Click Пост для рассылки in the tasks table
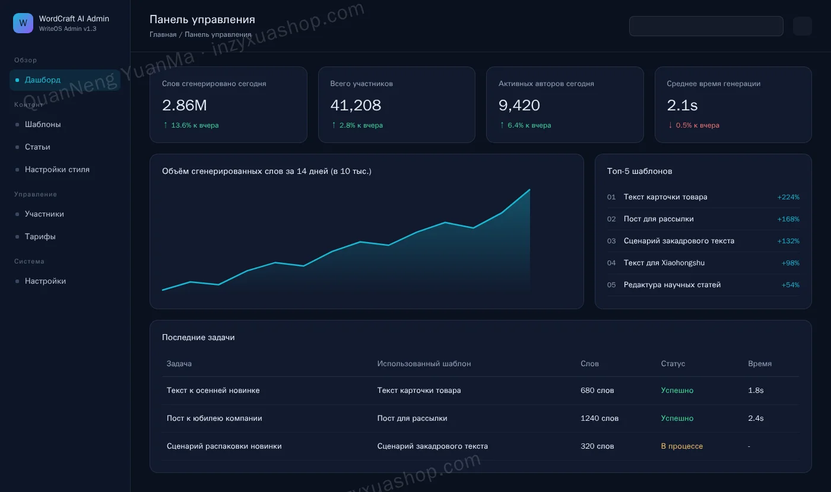The height and width of the screenshot is (492, 831). [413, 418]
